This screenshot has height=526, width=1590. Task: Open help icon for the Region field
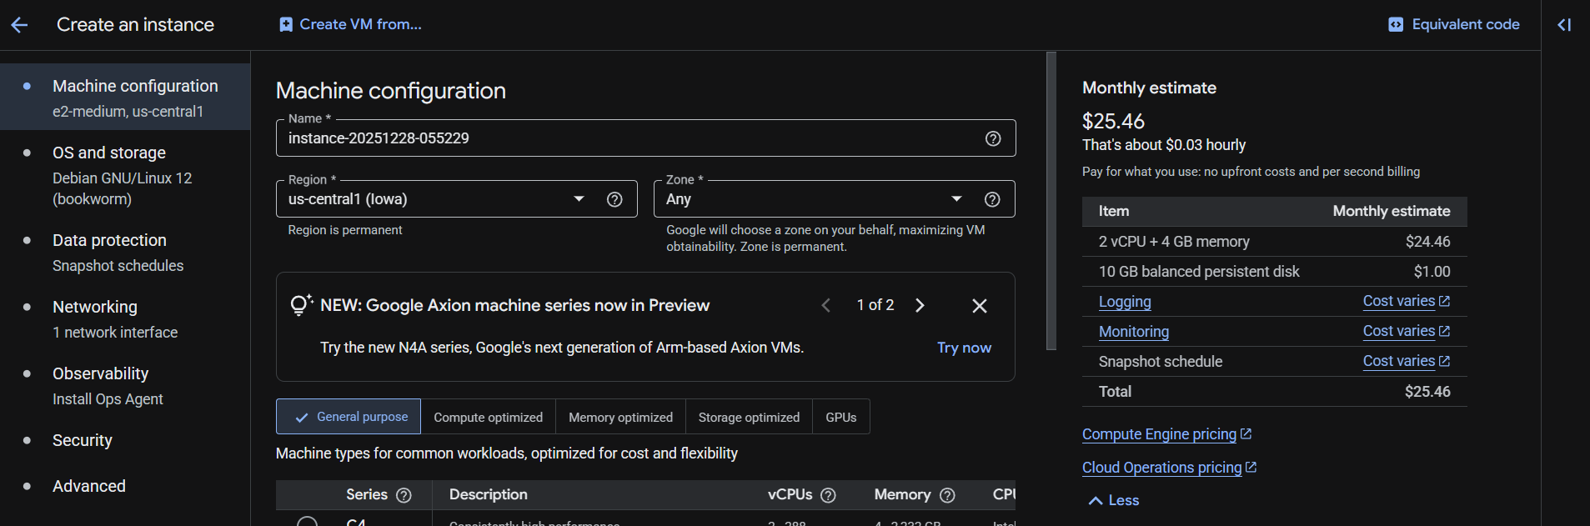click(614, 199)
